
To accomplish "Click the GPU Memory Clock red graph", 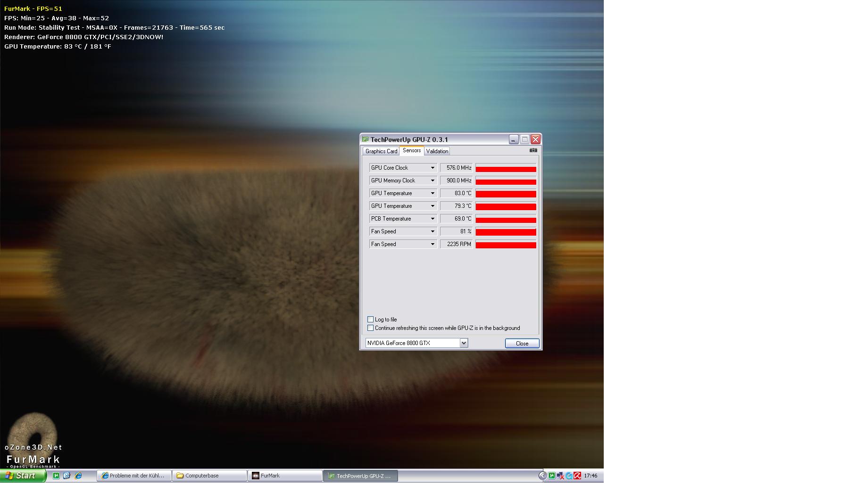I will click(506, 181).
